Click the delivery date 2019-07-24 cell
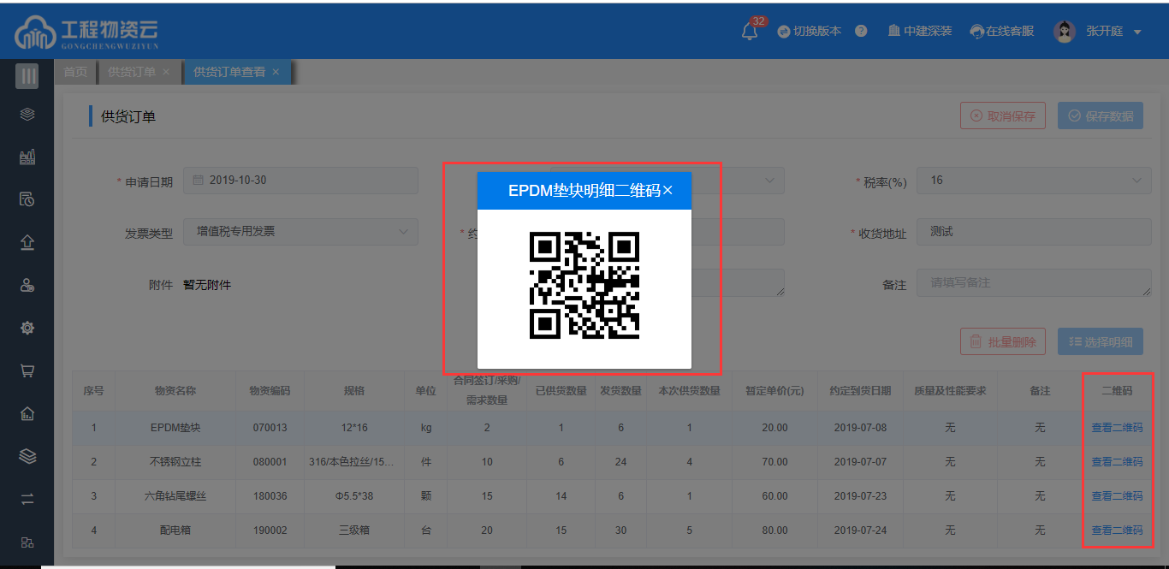Screen dimensions: 1169x569 [x=860, y=530]
